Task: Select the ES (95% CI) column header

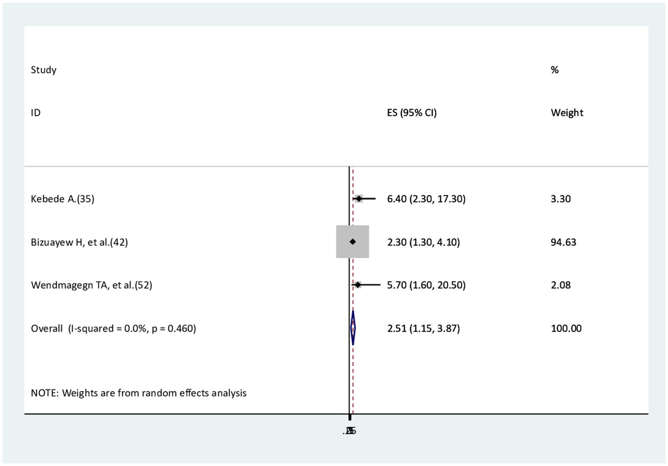Action: tap(411, 113)
